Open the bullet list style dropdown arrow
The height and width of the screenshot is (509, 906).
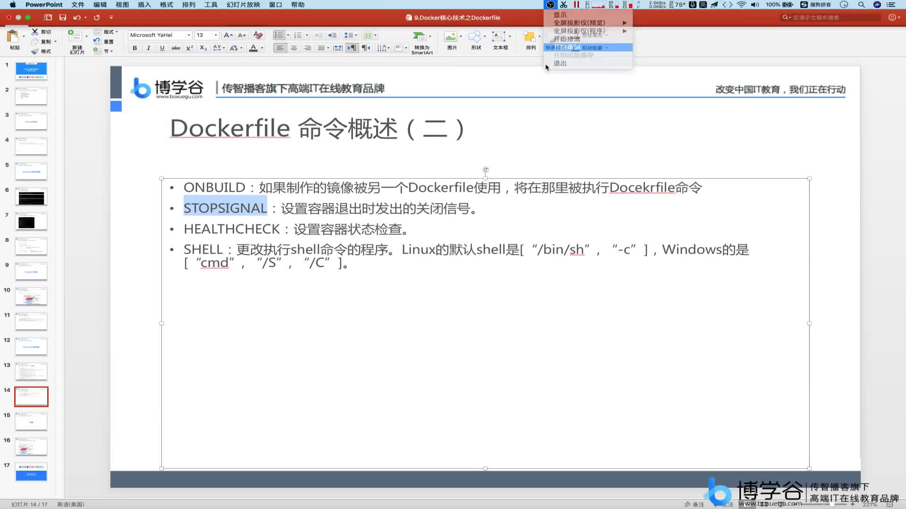pyautogui.click(x=288, y=35)
